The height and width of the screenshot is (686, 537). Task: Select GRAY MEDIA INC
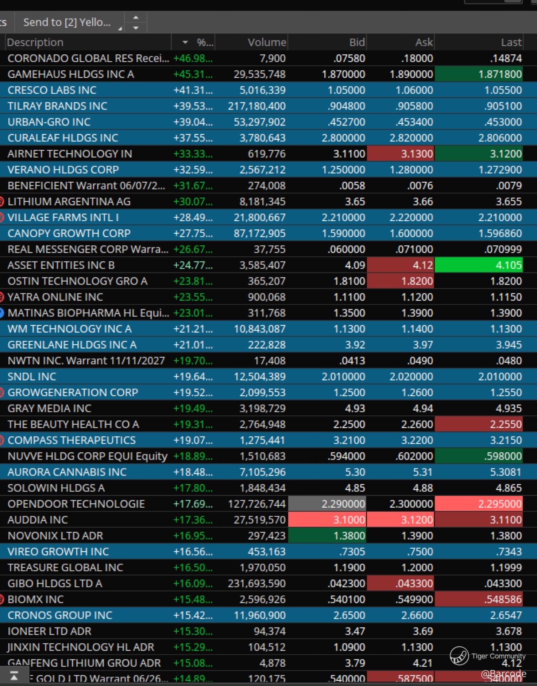[49, 409]
